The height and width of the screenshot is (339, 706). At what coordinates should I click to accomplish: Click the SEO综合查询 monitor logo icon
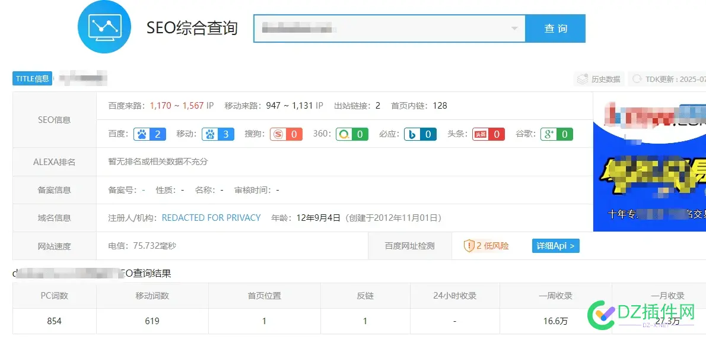[104, 27]
